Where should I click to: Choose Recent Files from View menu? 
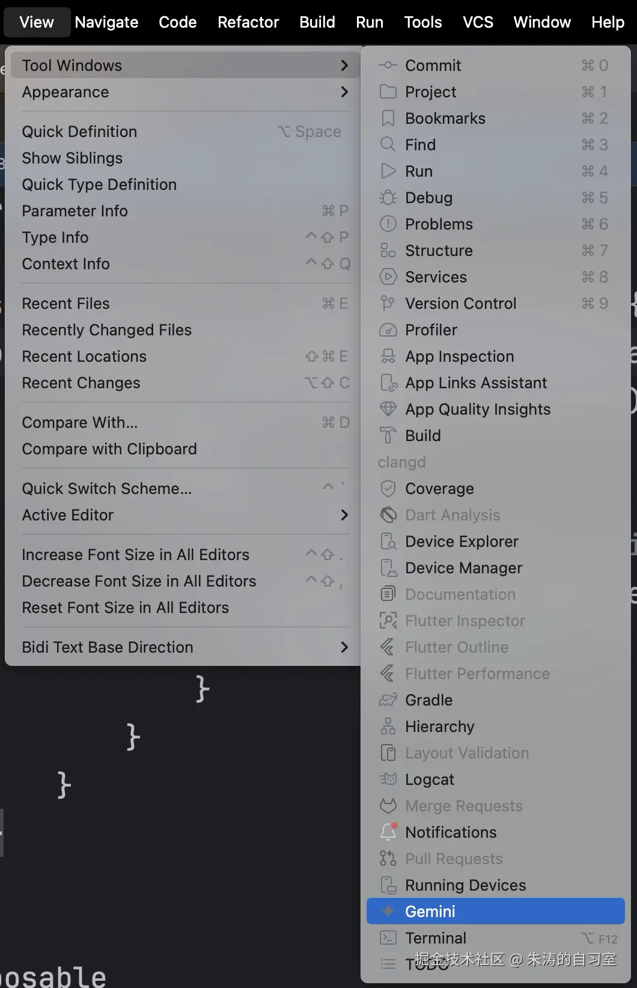coord(66,303)
